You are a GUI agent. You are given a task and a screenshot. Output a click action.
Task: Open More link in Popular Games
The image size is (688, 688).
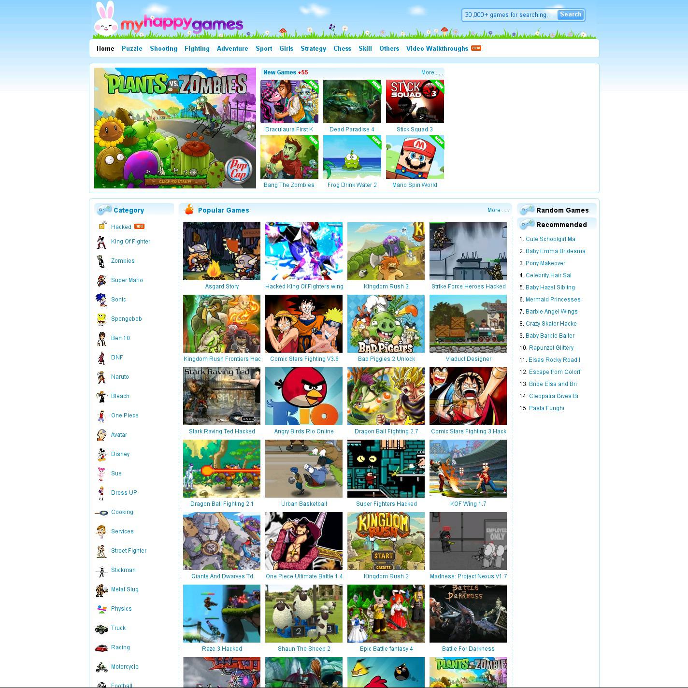498,210
